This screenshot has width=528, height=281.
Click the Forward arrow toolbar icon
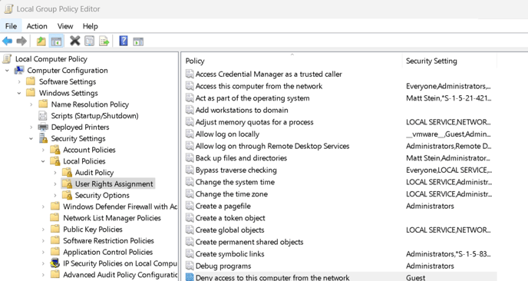click(x=21, y=41)
